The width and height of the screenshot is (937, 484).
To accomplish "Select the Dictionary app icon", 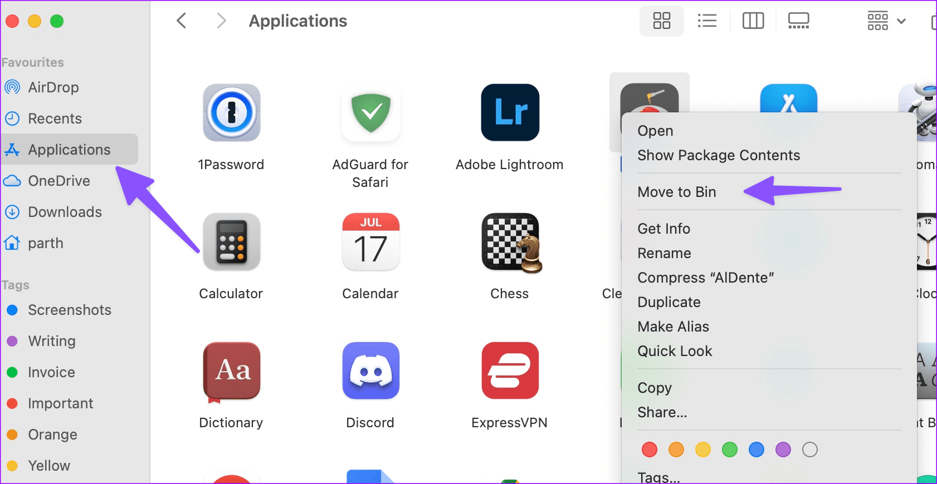I will pos(231,371).
